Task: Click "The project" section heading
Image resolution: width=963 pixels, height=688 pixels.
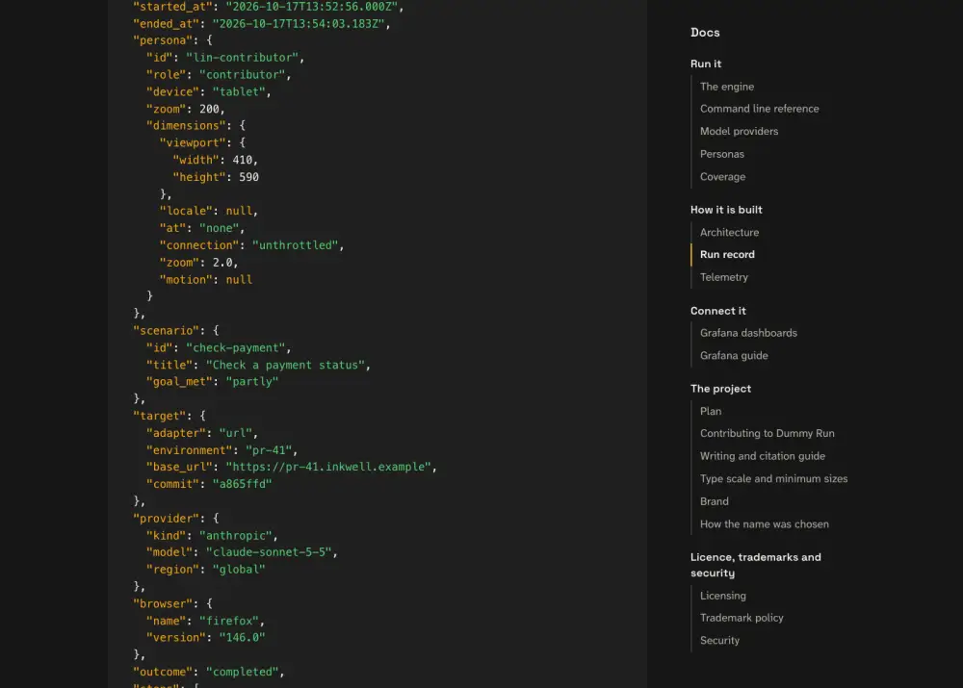Action: (x=720, y=389)
